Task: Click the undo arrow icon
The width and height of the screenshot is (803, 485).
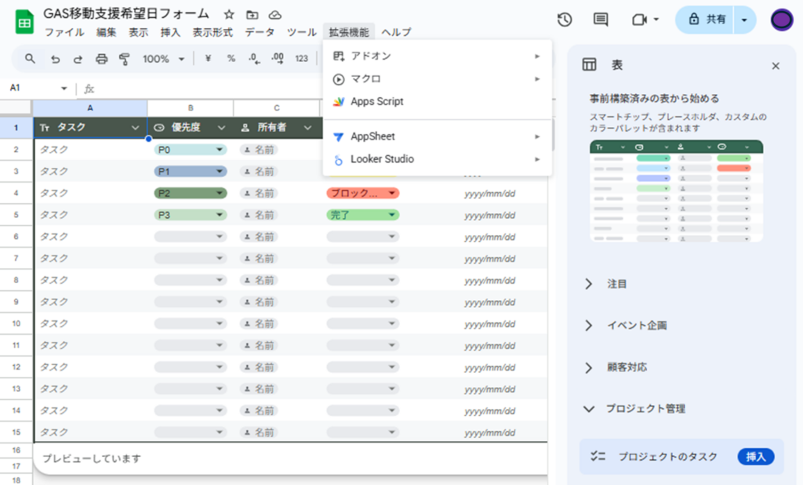Action: [x=55, y=59]
